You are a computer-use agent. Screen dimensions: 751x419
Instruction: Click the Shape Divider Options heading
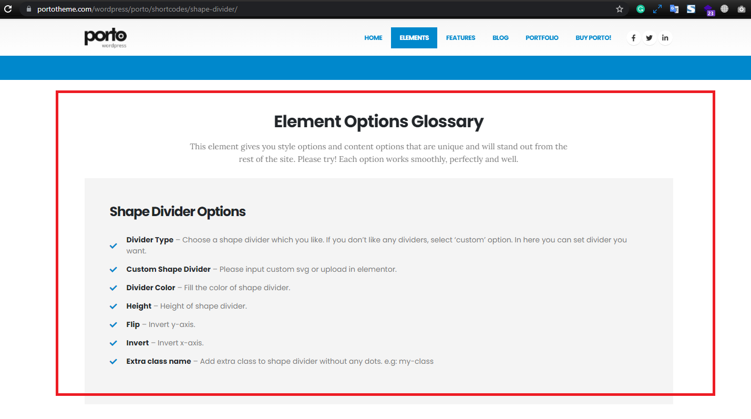178,211
